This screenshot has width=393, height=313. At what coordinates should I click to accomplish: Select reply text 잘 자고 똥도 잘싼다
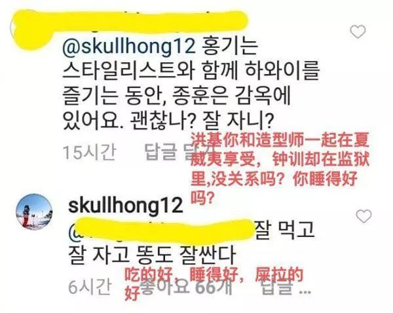pyautogui.click(x=152, y=255)
